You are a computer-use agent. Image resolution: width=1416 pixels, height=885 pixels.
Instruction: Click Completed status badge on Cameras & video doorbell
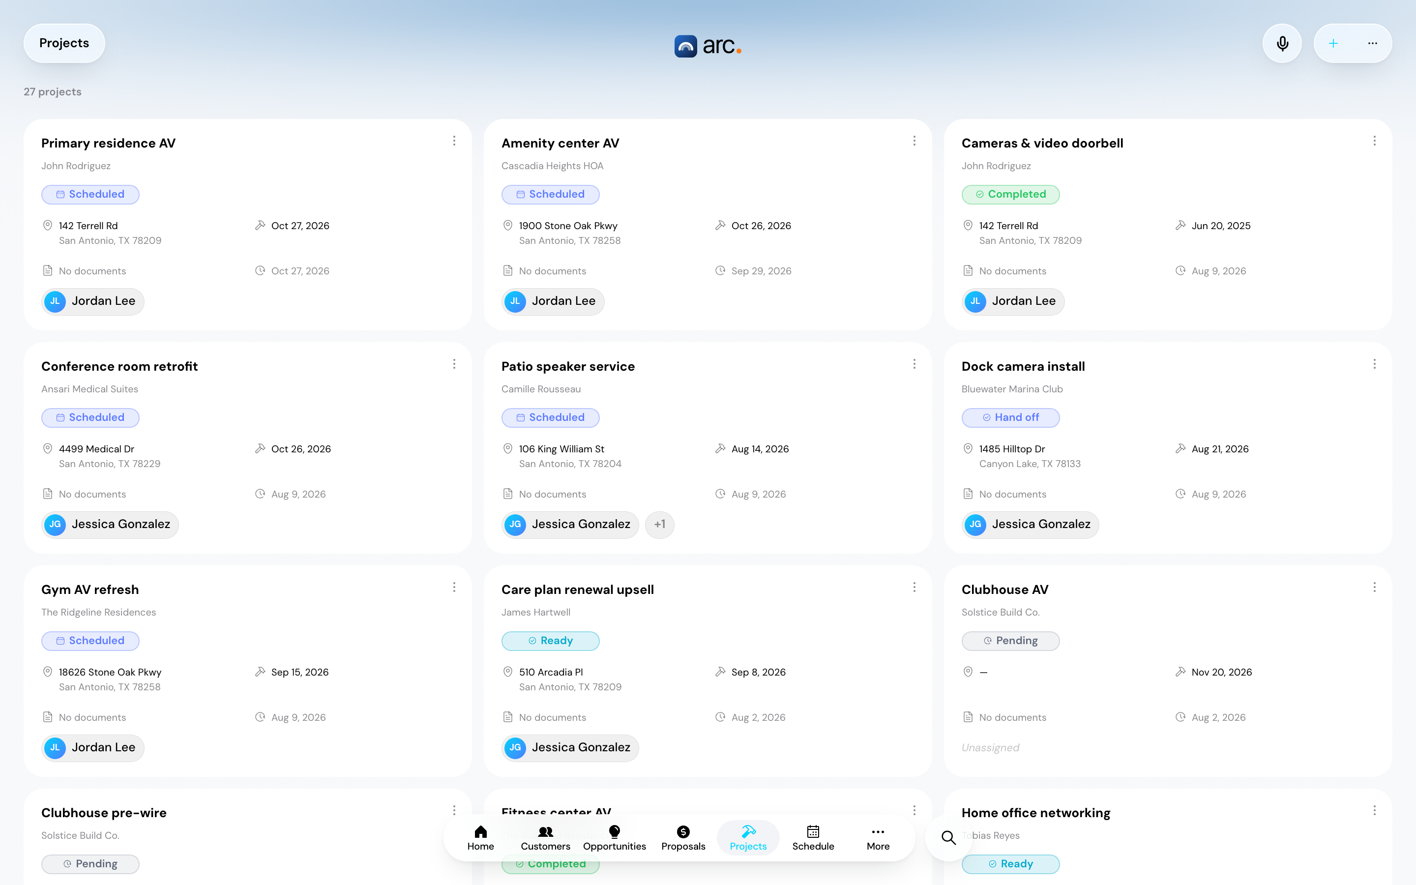pos(1010,194)
